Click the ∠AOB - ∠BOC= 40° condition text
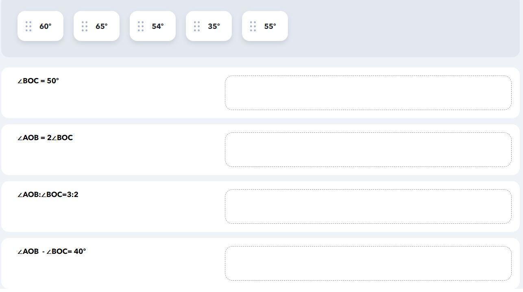The height and width of the screenshot is (292, 523). [x=52, y=251]
